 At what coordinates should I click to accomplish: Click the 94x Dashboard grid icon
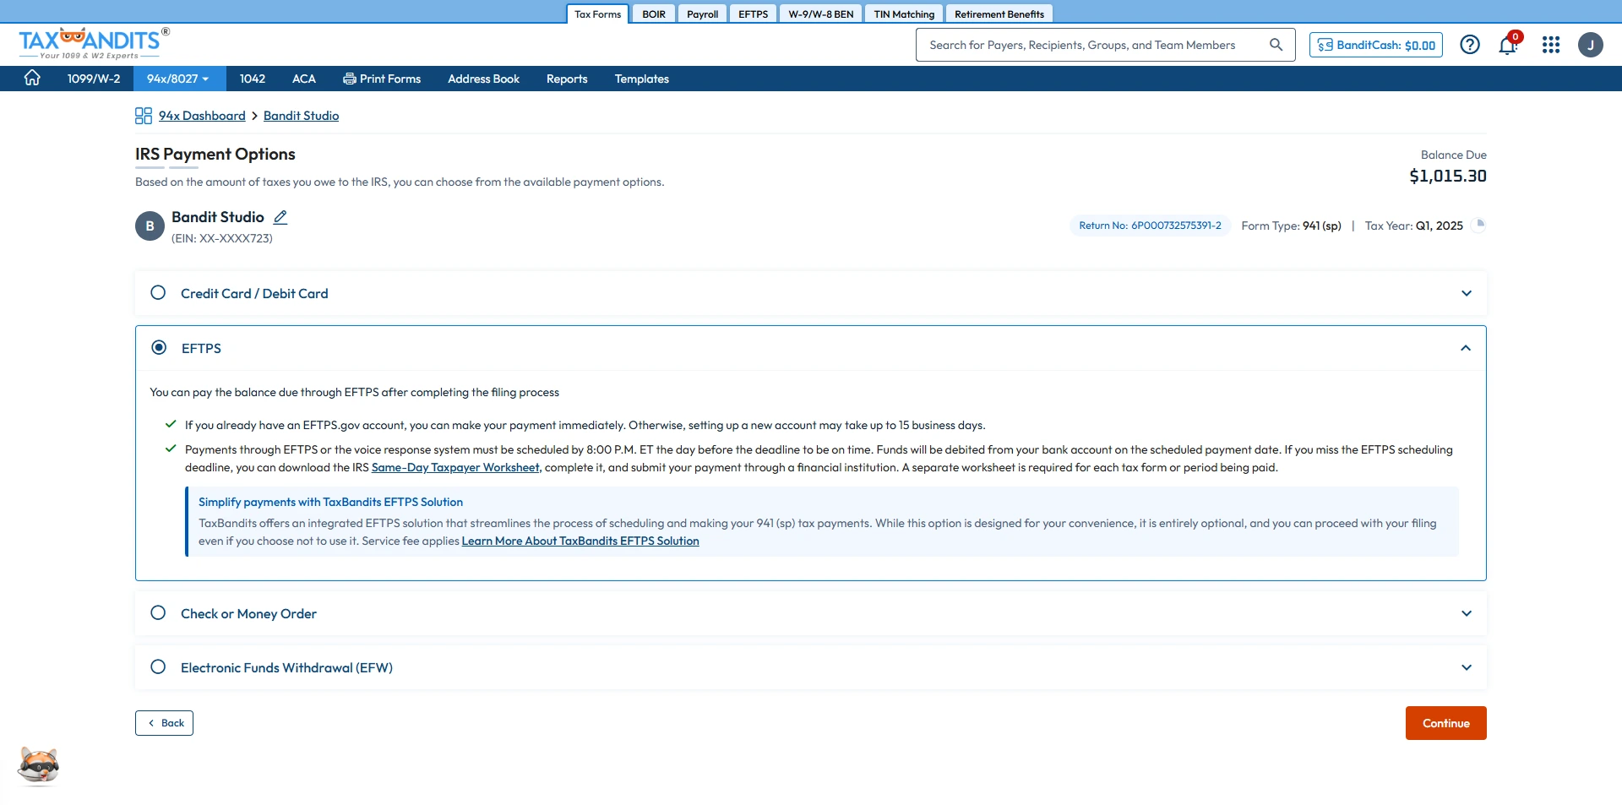click(144, 116)
